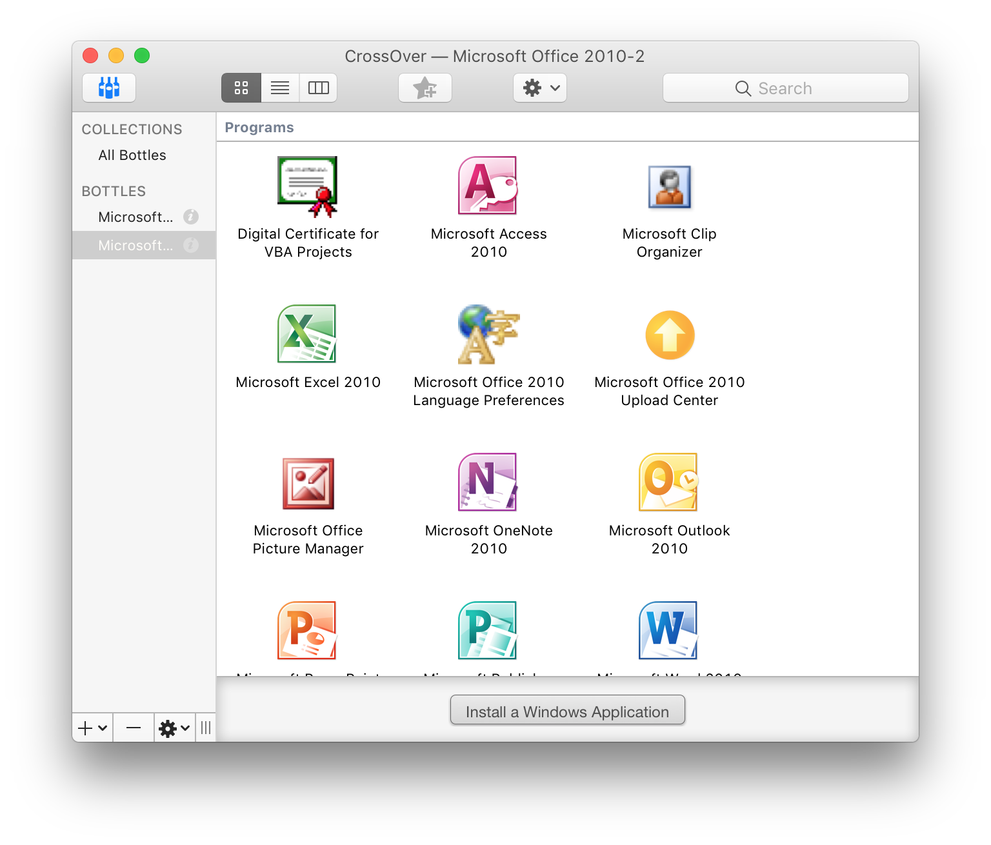This screenshot has height=845, width=991.
Task: Select All Bottles in the sidebar
Action: tap(131, 155)
